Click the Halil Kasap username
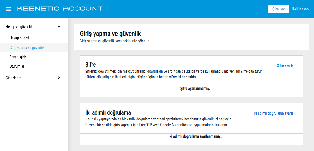 (300, 9)
